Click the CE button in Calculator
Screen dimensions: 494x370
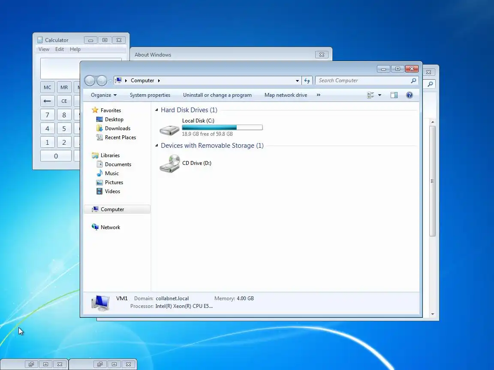pyautogui.click(x=64, y=101)
